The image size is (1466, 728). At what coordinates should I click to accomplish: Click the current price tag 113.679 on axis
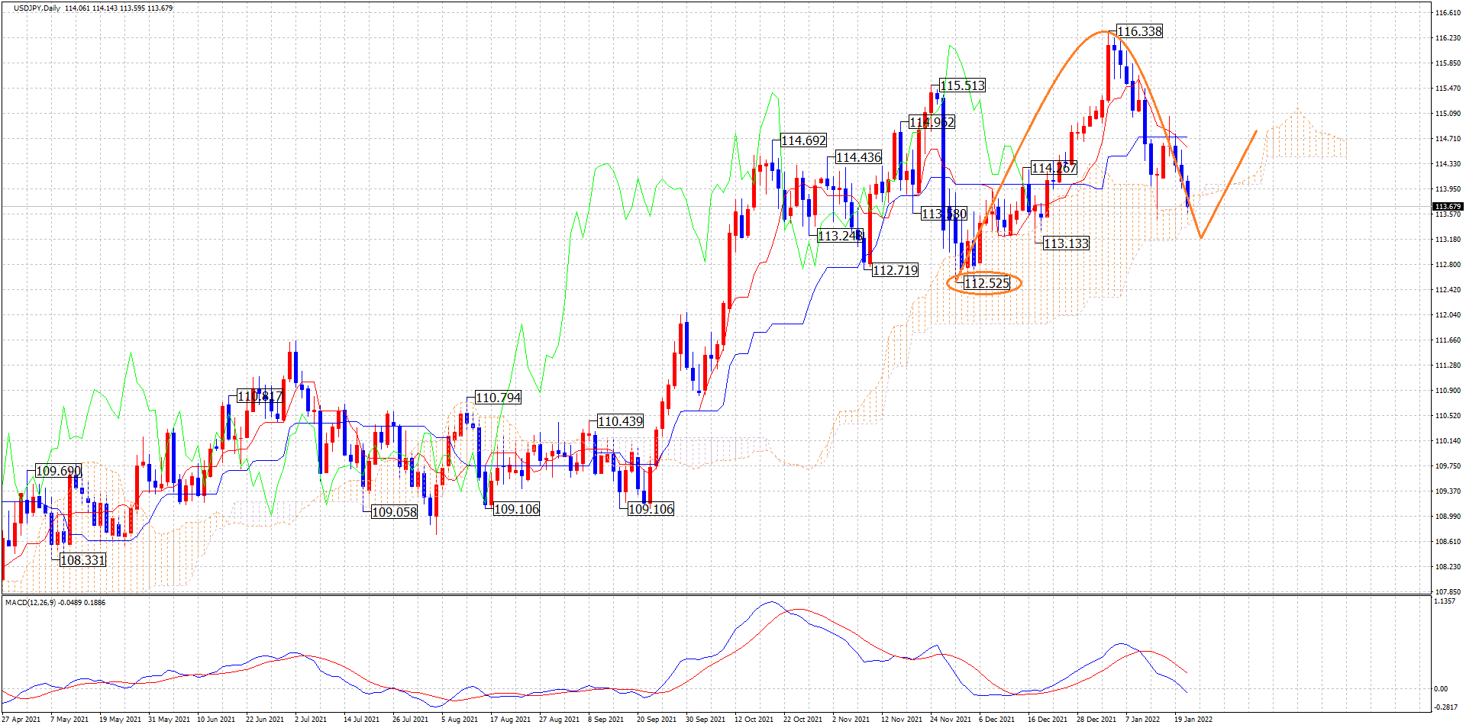tap(1448, 207)
